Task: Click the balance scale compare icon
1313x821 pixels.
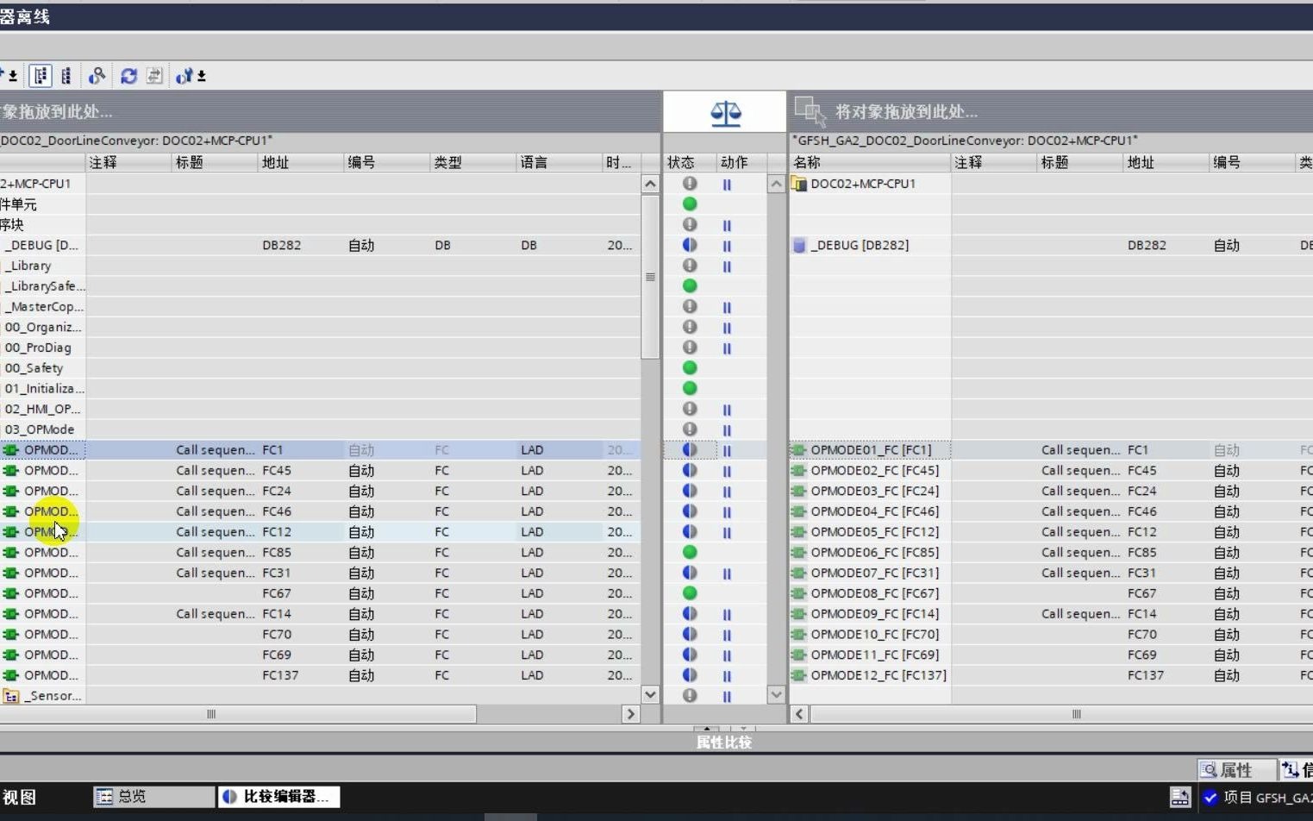Action: point(726,112)
